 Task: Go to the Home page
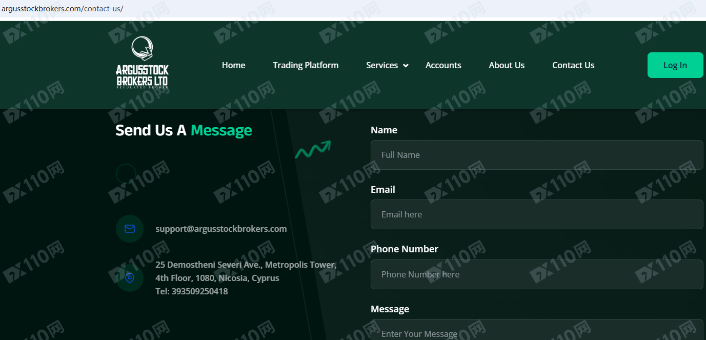(233, 65)
